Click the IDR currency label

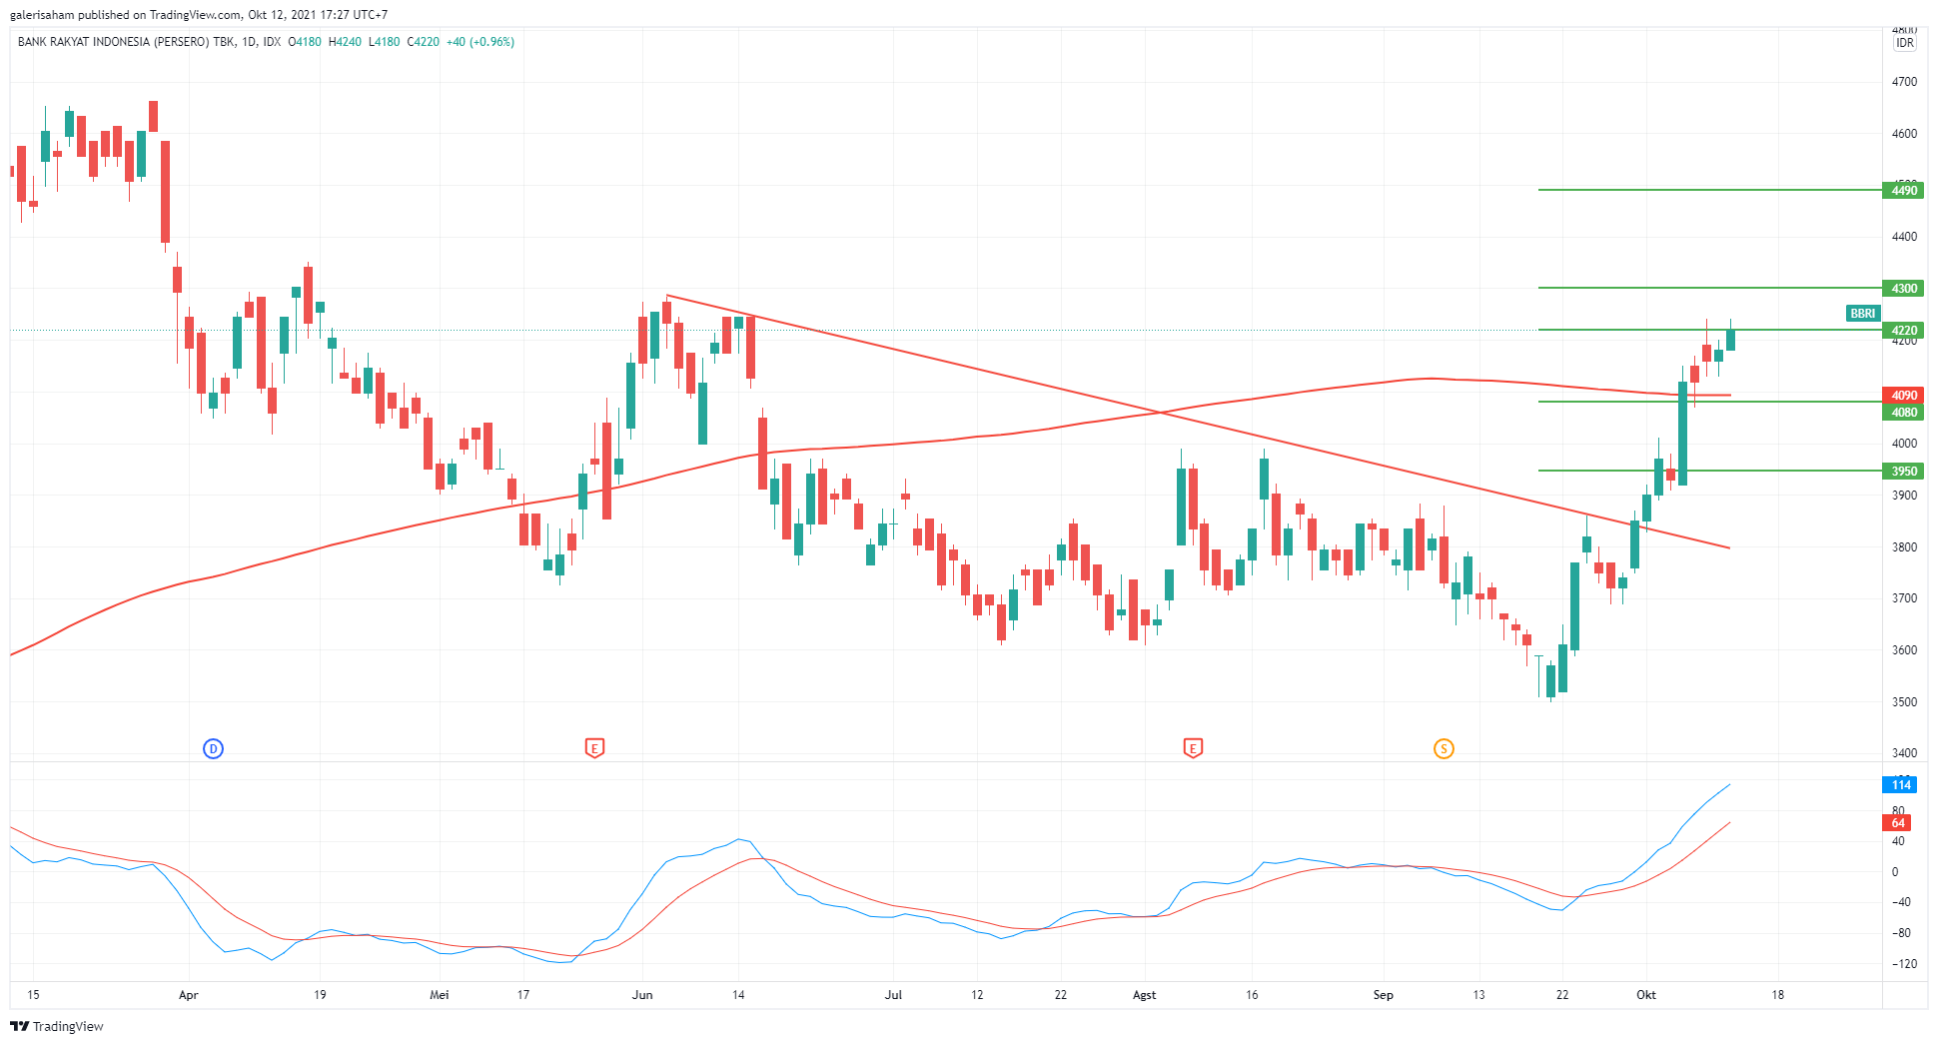(x=1905, y=43)
